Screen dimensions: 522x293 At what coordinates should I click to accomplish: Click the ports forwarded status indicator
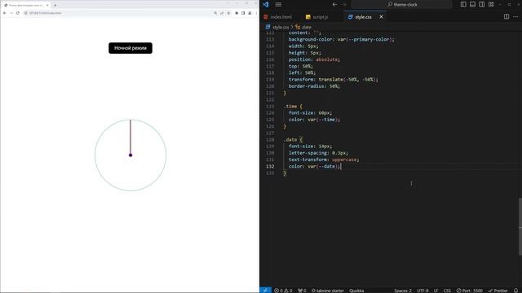(x=302, y=290)
